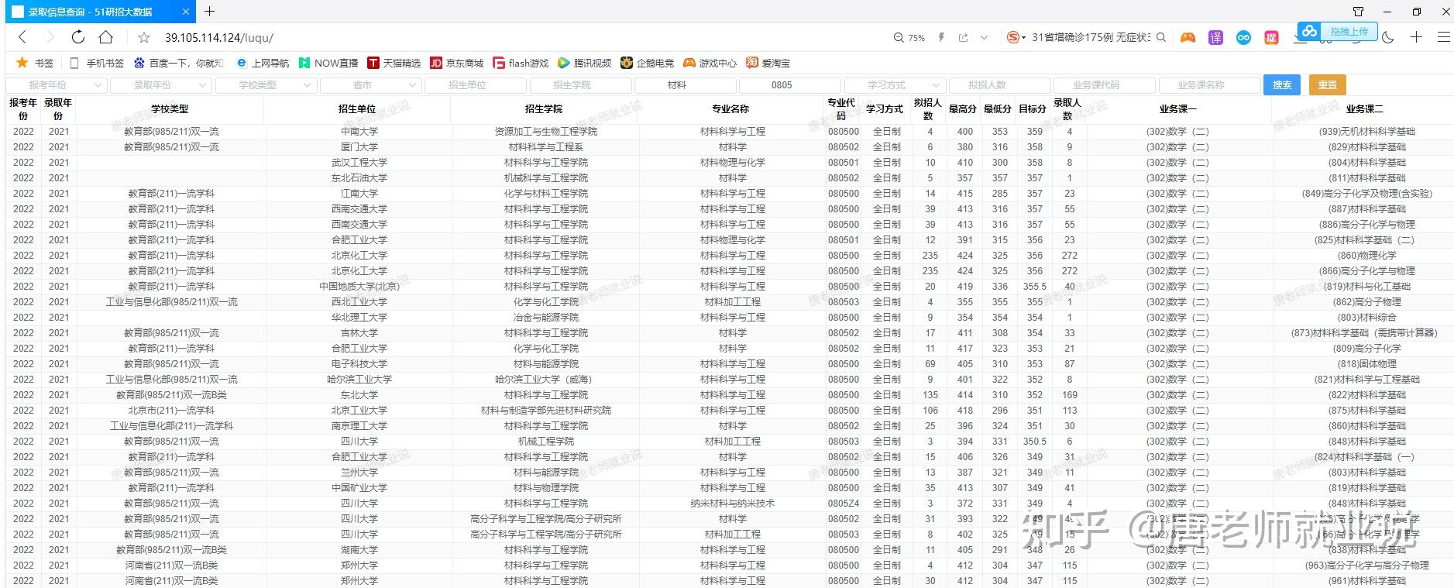
Task: Click the orange 重置 reset button
Action: (x=1328, y=85)
